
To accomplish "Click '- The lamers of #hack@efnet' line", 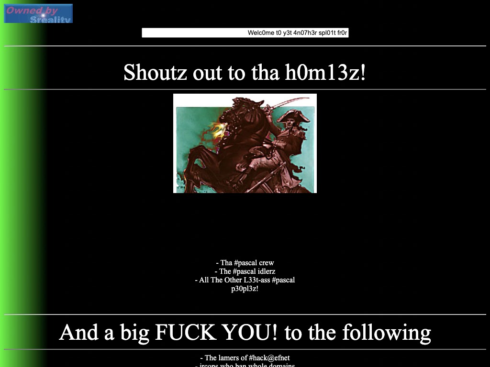I will coord(245,358).
